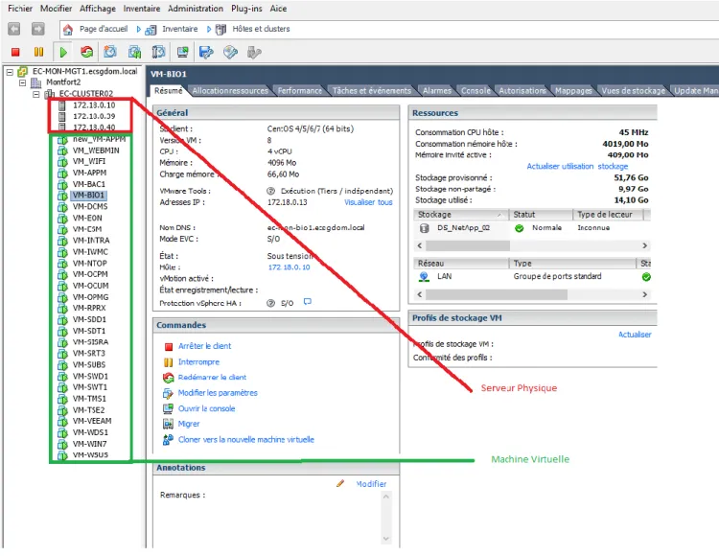
Task: Click the Remarques scrollbar down arrow
Action: pyautogui.click(x=386, y=539)
